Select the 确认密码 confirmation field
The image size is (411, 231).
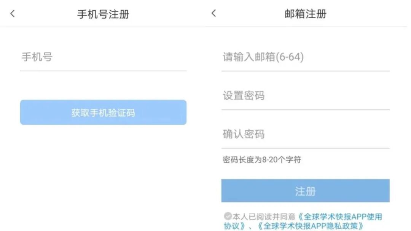click(x=305, y=134)
